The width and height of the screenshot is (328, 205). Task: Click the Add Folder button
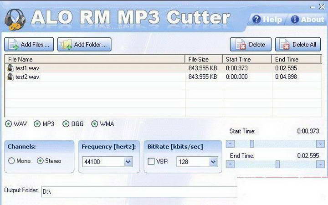[84, 44]
